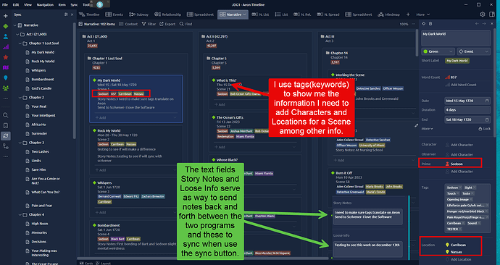Click the Lock button in inspector
Screen dimensions: 500x265
pos(484,129)
